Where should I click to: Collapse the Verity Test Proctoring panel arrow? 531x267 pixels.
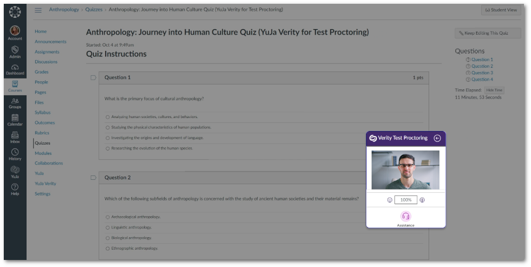click(437, 138)
